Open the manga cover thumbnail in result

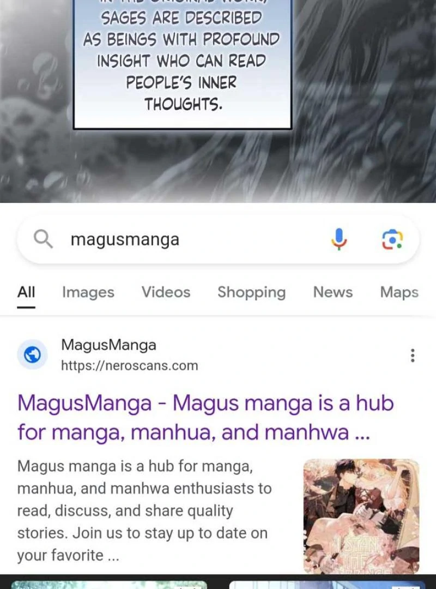click(x=361, y=516)
